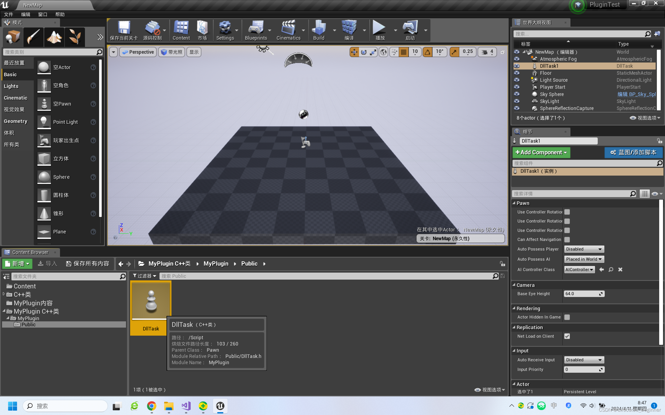
Task: Click the 蓝图/添加脚本 button
Action: click(633, 152)
